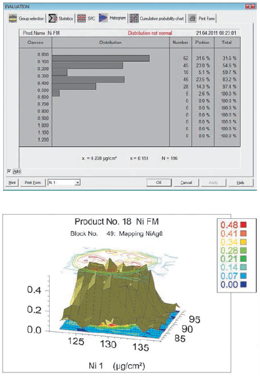This screenshot has height=378, width=260.
Task: Click the 31.6 % portion value
Action: tap(203, 59)
